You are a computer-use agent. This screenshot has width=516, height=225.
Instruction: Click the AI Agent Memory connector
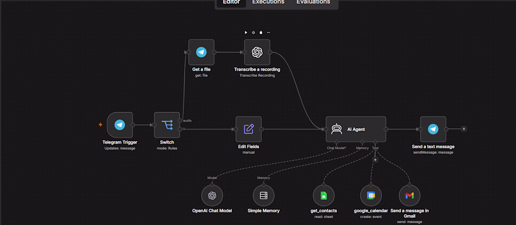pos(362,142)
